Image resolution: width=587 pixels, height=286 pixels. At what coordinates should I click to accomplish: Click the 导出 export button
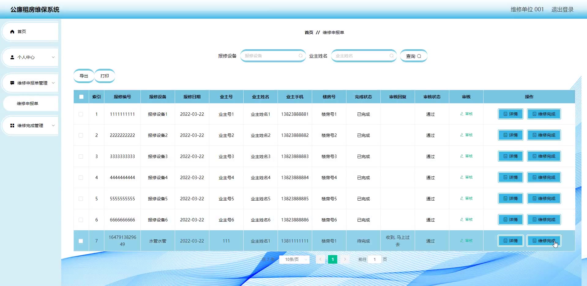click(x=84, y=76)
